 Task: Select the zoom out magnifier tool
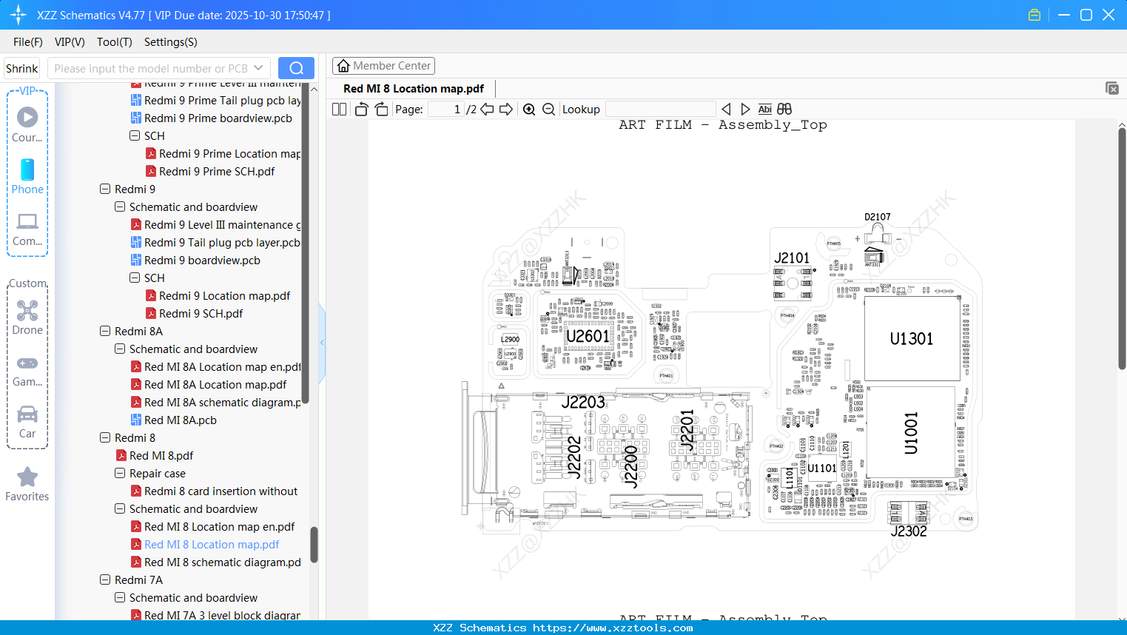click(x=548, y=109)
